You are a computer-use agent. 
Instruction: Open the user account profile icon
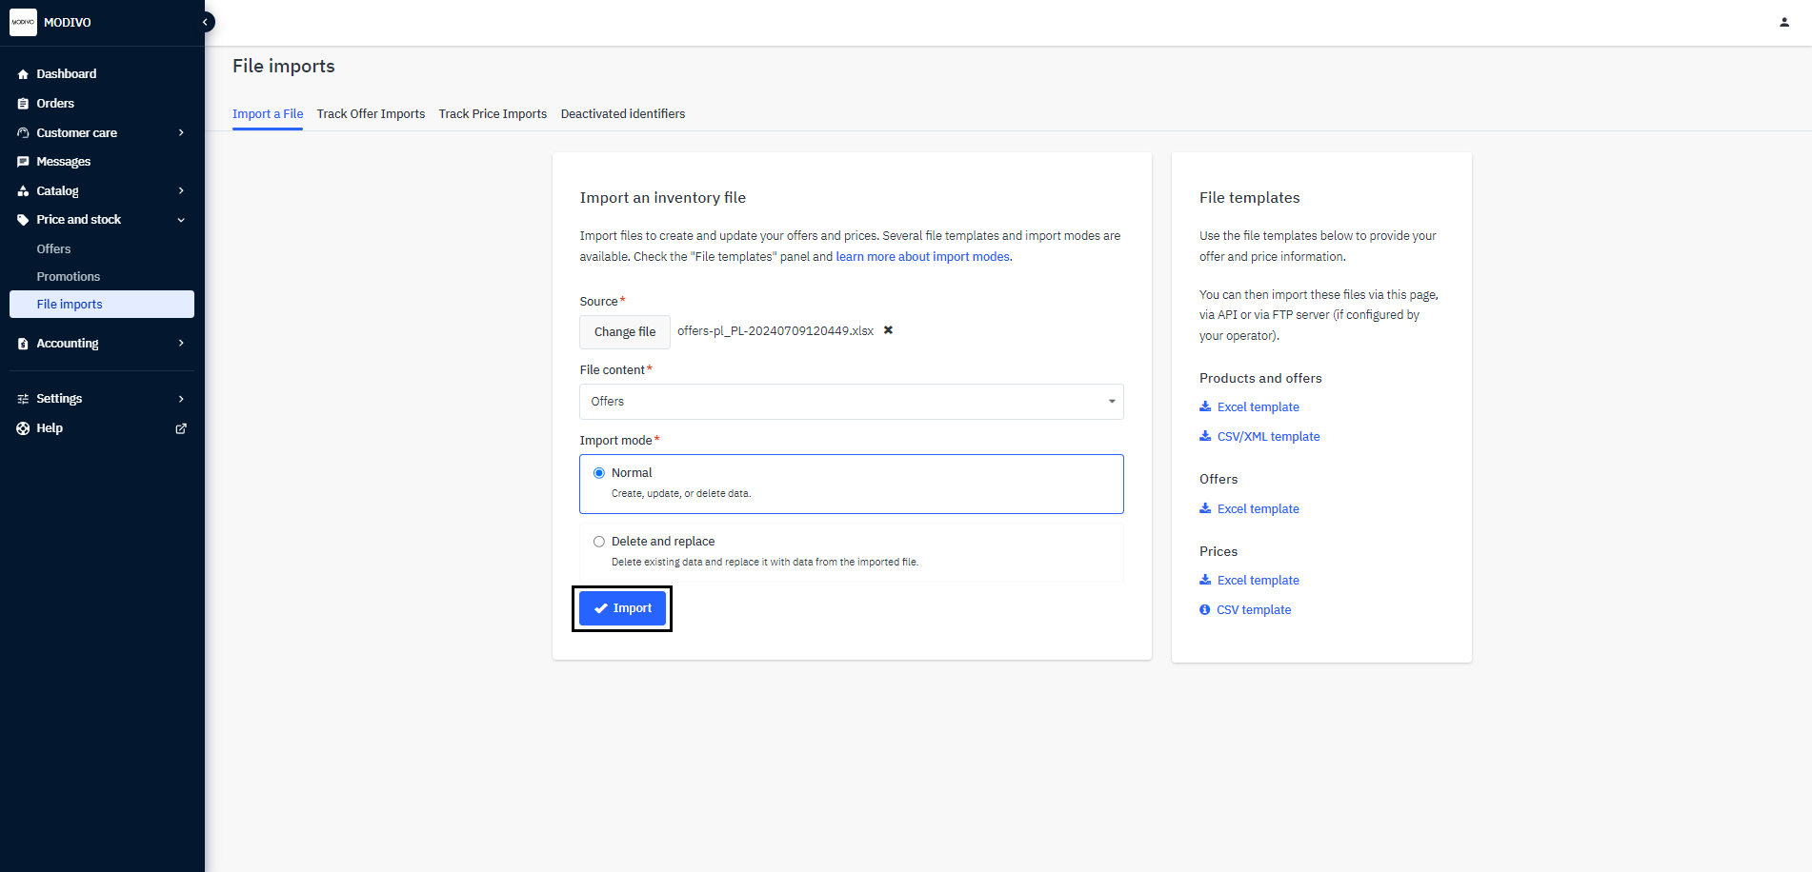pos(1783,22)
